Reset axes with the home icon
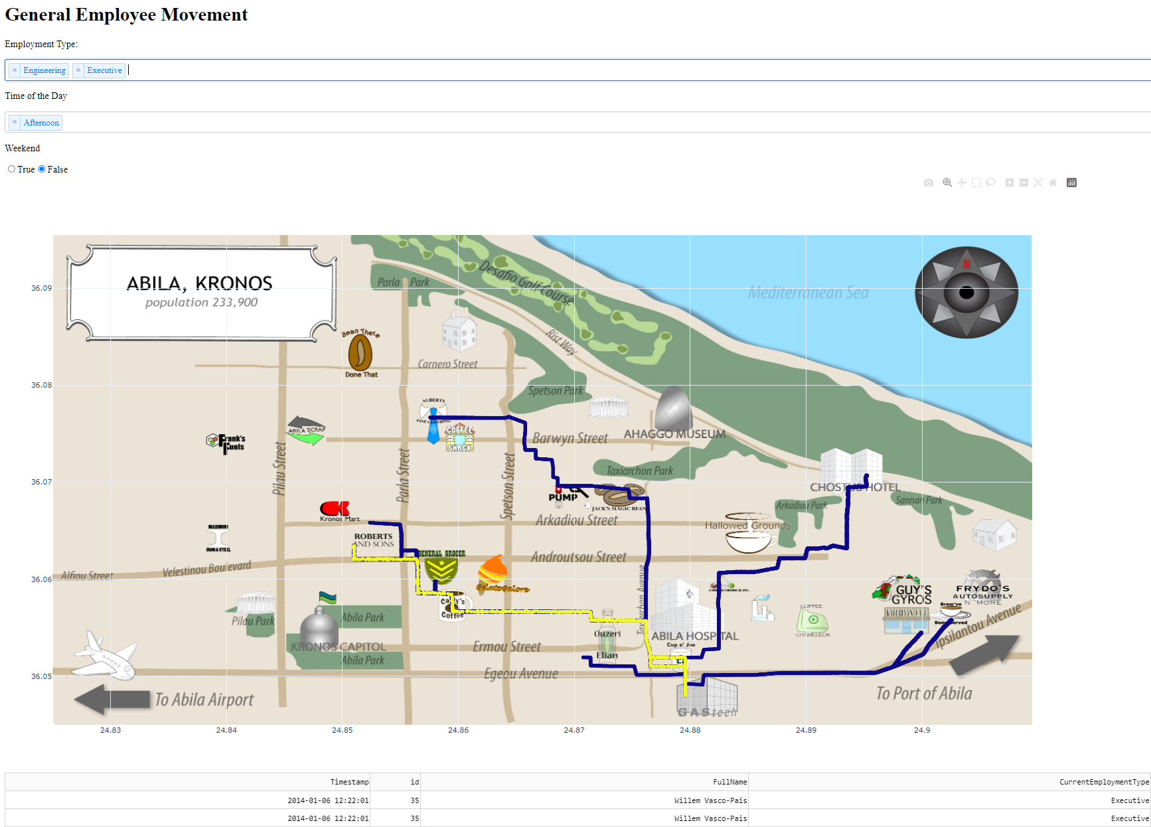 pos(1053,183)
